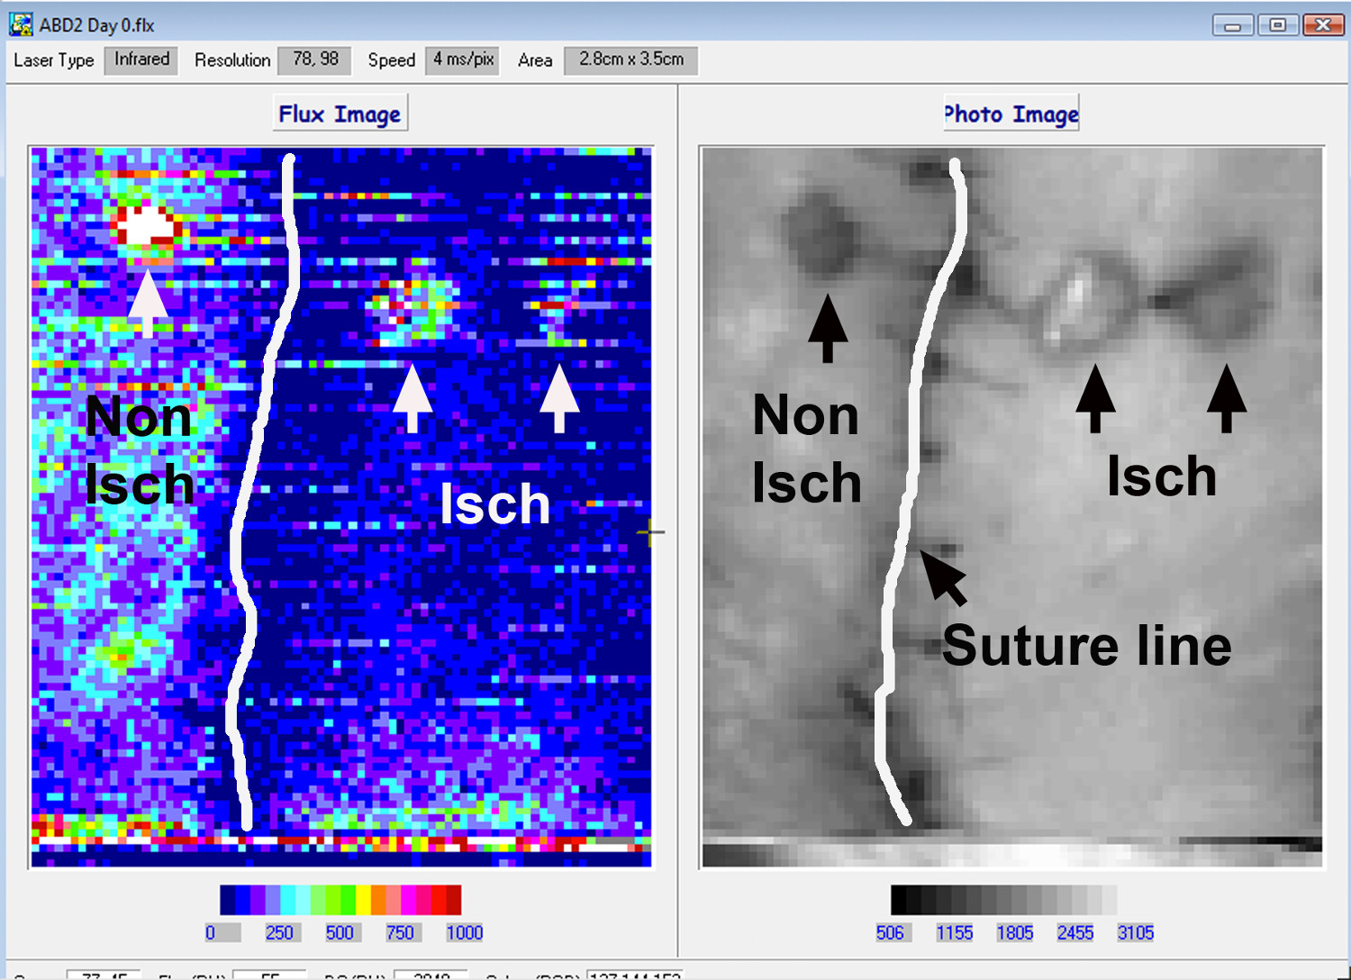The width and height of the screenshot is (1351, 980).
Task: Maximize the flux viewer window
Action: tap(1277, 25)
